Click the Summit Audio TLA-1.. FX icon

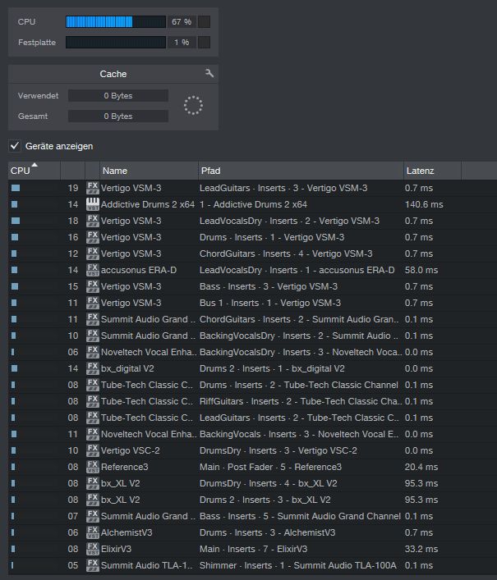tap(93, 565)
